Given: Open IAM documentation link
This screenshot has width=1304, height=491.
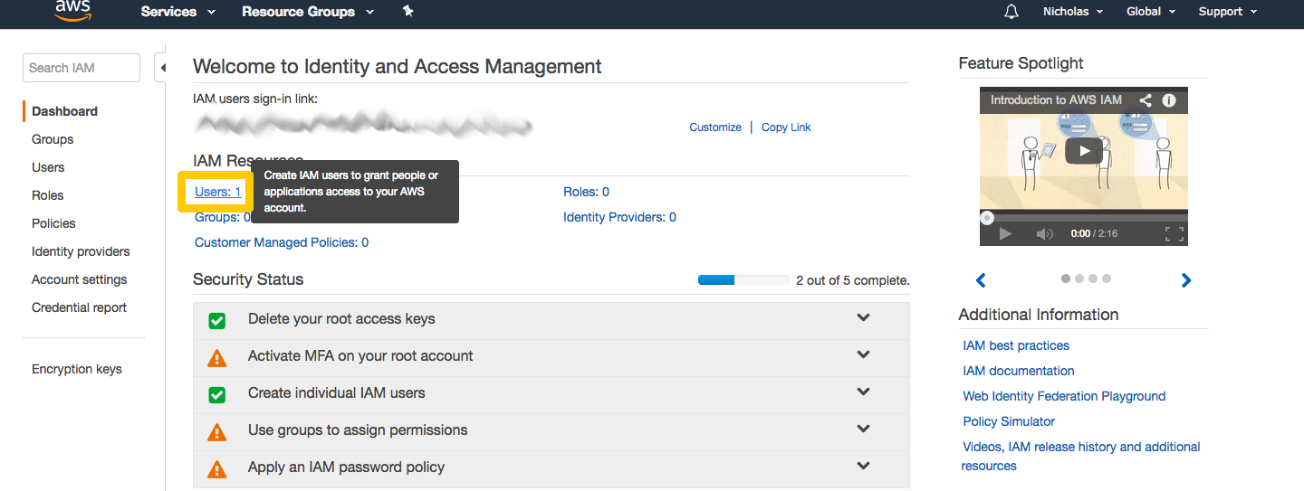Looking at the screenshot, I should tap(1019, 371).
